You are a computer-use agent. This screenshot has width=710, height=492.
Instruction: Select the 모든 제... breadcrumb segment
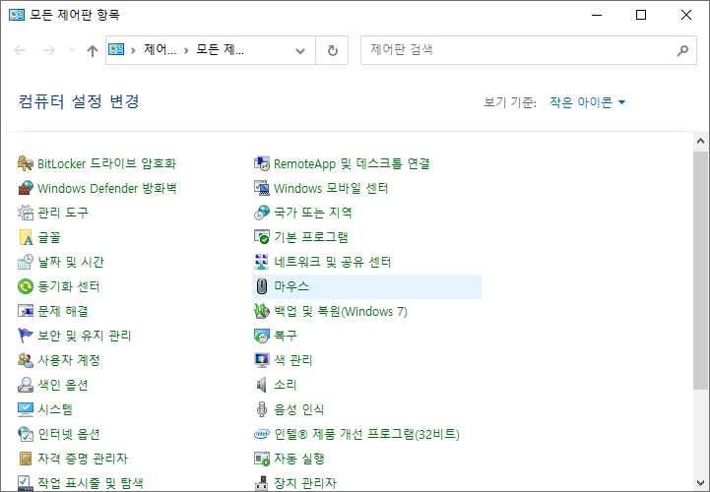click(220, 50)
